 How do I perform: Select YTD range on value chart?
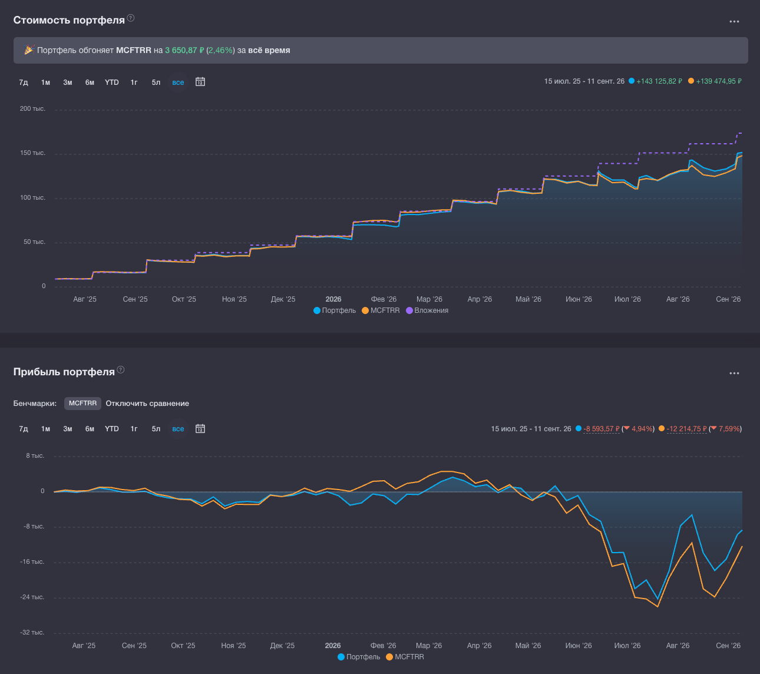112,82
